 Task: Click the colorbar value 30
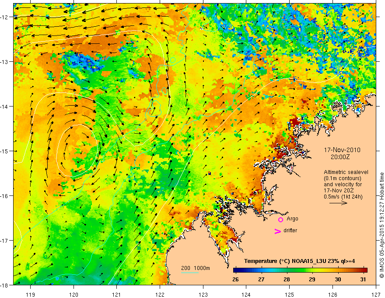coord(338,279)
